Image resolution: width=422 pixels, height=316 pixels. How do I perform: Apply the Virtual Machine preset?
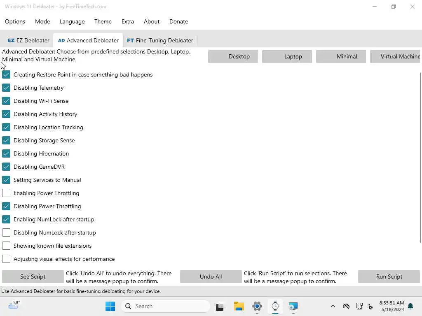tap(395, 56)
